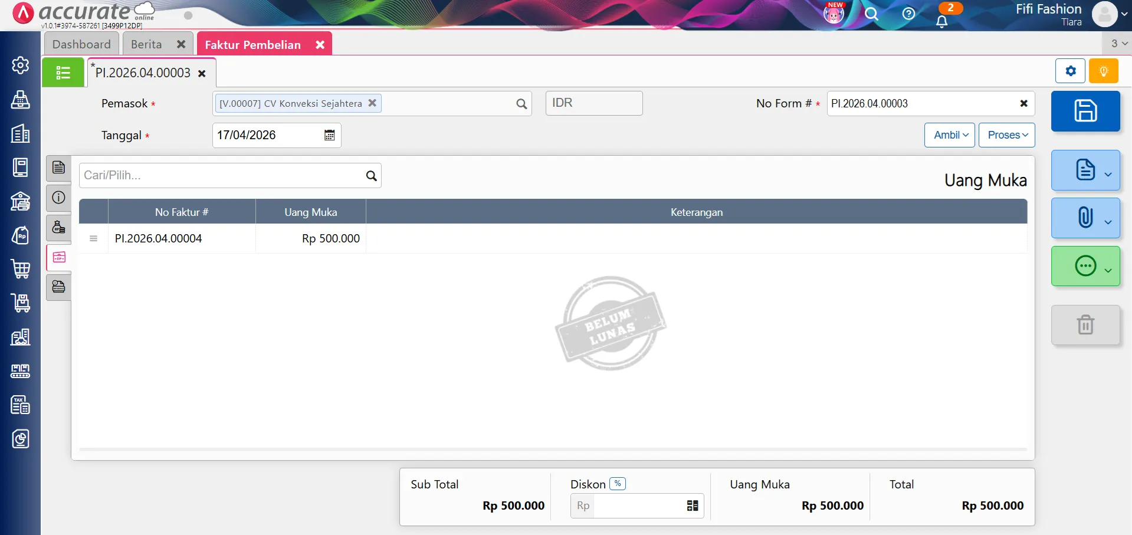Open the bottom side tab below DP tab
Viewport: 1132px width, 535px height.
tap(58, 287)
